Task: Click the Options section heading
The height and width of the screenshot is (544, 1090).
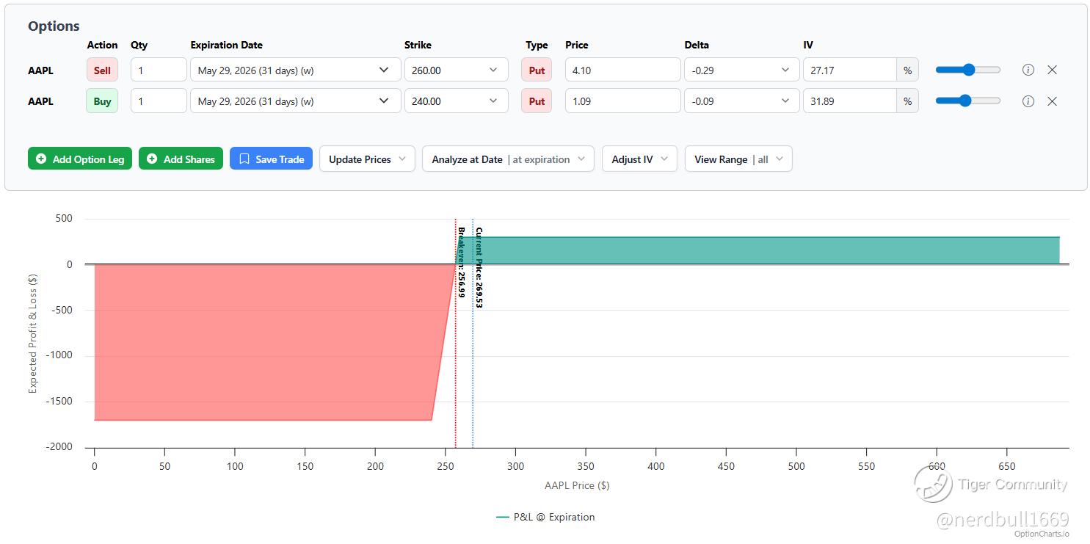Action: click(54, 26)
